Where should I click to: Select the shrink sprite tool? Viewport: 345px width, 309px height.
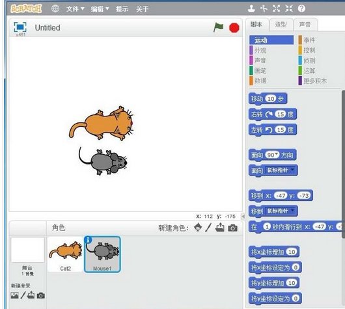tap(289, 9)
